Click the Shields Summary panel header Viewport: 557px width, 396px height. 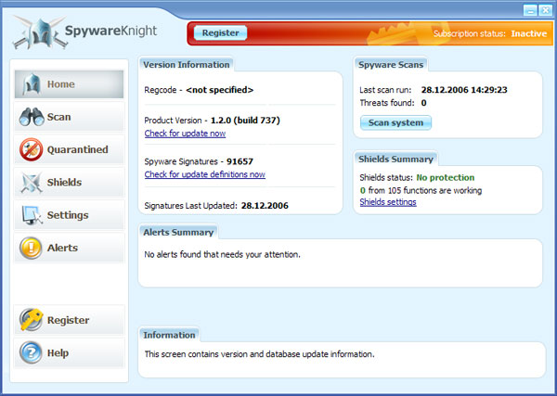click(x=395, y=160)
